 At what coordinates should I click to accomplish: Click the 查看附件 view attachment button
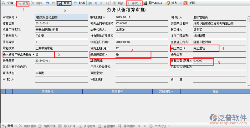pyautogui.click(x=107, y=126)
